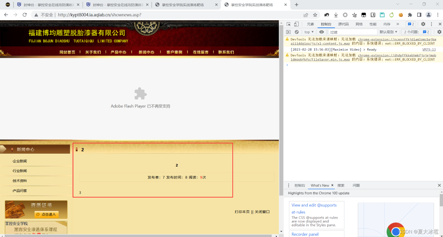Click the 点击进入 certificate button
The image size is (443, 237).
click(47, 214)
